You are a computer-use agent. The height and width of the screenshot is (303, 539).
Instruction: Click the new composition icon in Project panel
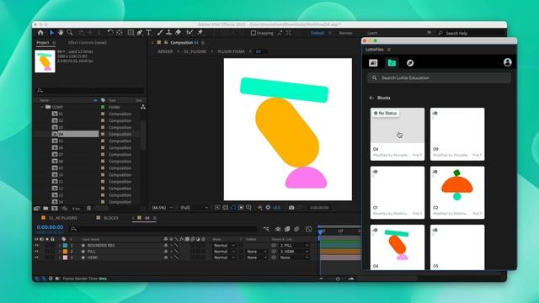[x=55, y=209]
